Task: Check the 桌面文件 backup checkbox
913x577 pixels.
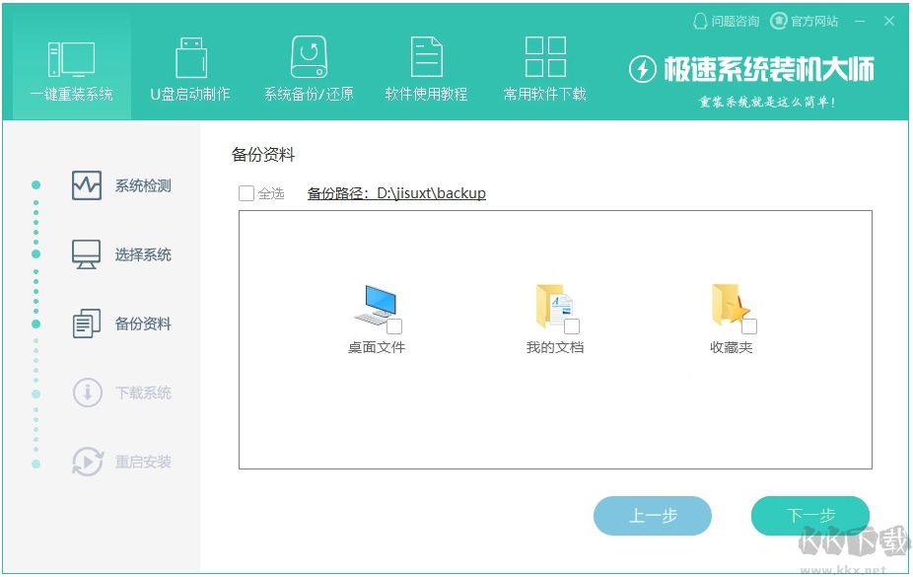Action: (x=394, y=326)
